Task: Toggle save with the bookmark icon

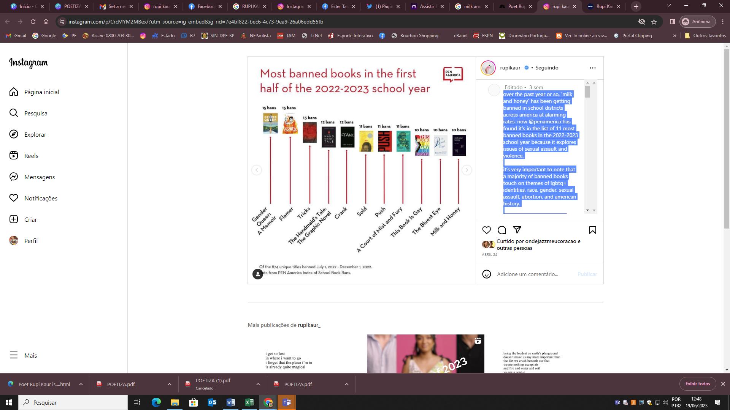Action: [x=592, y=230]
